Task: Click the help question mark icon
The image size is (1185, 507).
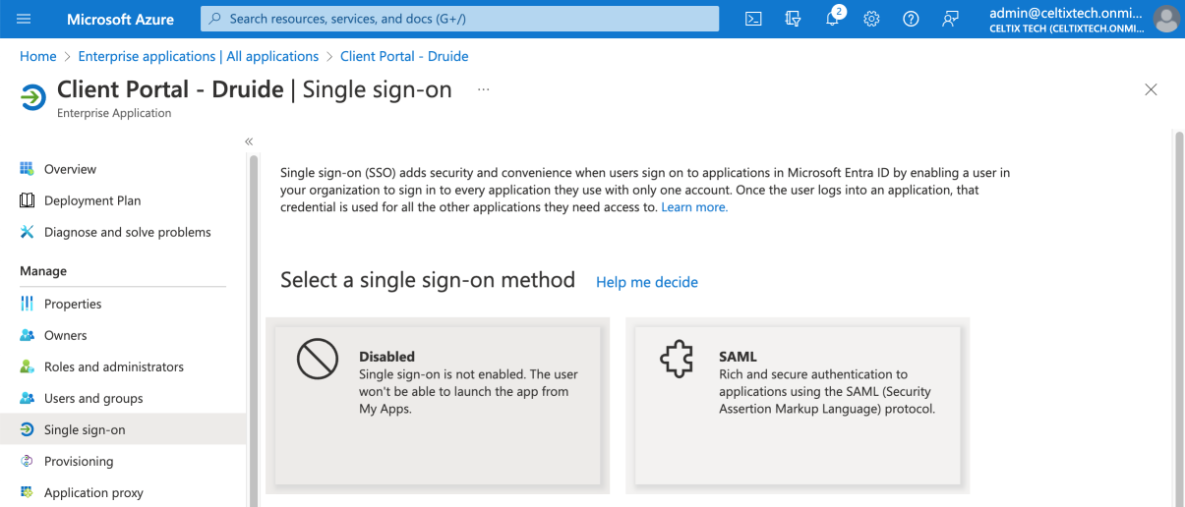Action: coord(911,19)
